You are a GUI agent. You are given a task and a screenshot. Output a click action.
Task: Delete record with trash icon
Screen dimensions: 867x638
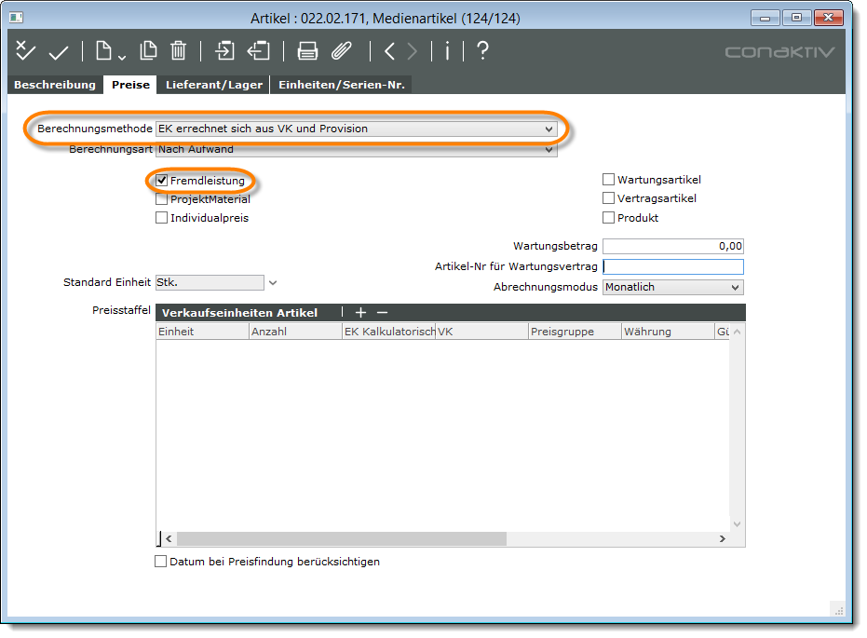coord(179,51)
